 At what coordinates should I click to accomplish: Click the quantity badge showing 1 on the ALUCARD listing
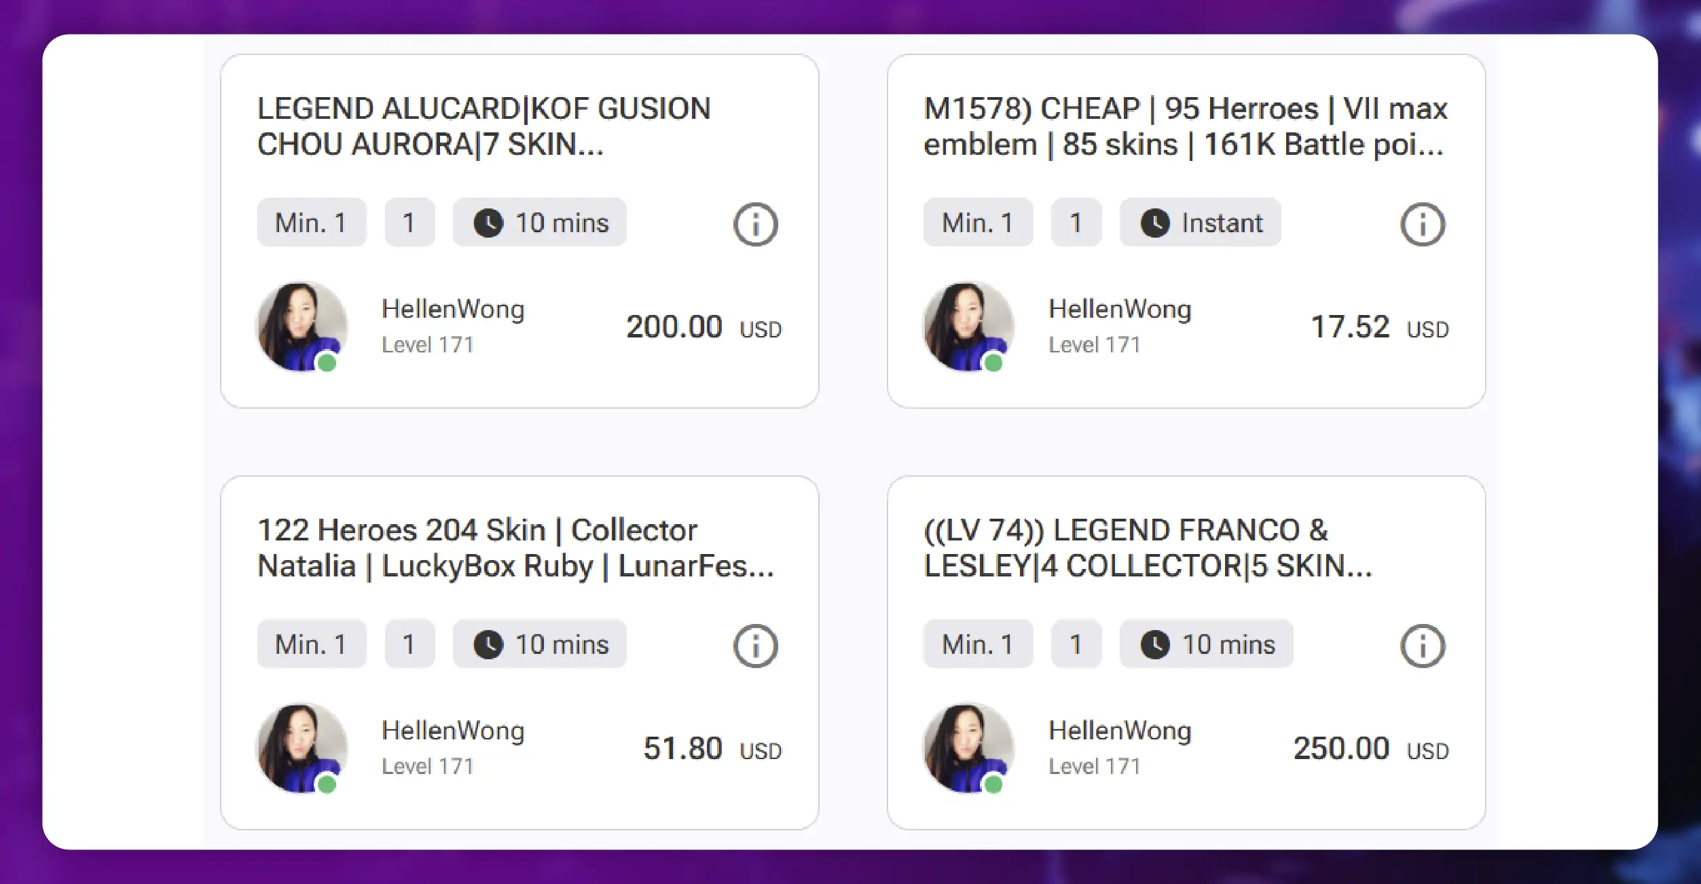pos(408,222)
